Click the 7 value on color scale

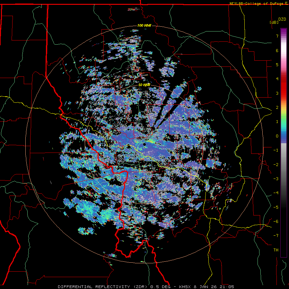(277, 36)
